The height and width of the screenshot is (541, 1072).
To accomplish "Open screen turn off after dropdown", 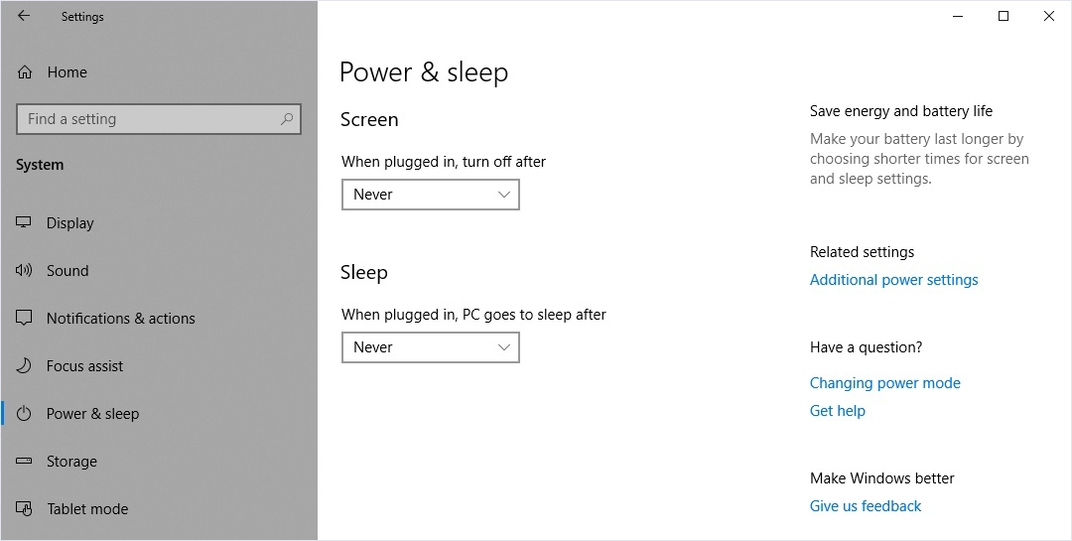I will [431, 195].
